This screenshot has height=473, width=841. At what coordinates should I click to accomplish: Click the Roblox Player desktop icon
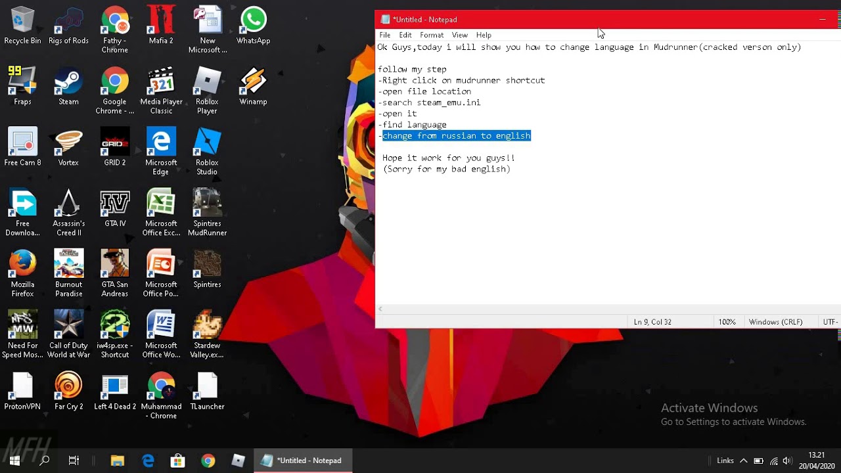207,91
